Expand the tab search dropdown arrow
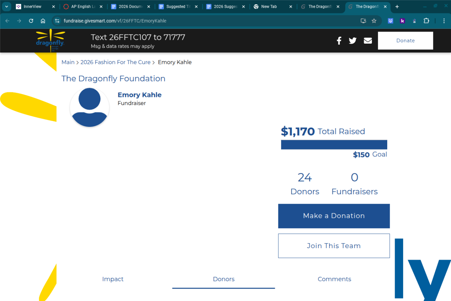This screenshot has height=301, width=451. point(6,7)
